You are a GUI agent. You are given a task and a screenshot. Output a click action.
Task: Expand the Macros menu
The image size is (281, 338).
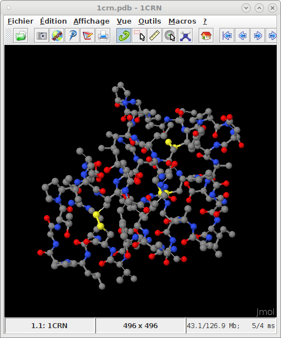pos(182,21)
